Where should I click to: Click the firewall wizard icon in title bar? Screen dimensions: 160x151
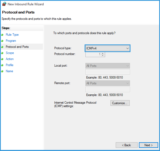(4, 4)
